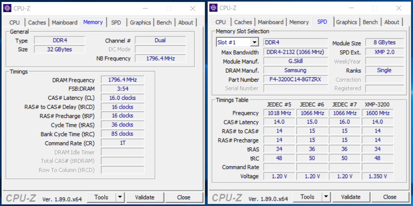The height and width of the screenshot is (206, 413).
Task: Click version text in left window footer
Action: click(x=62, y=199)
